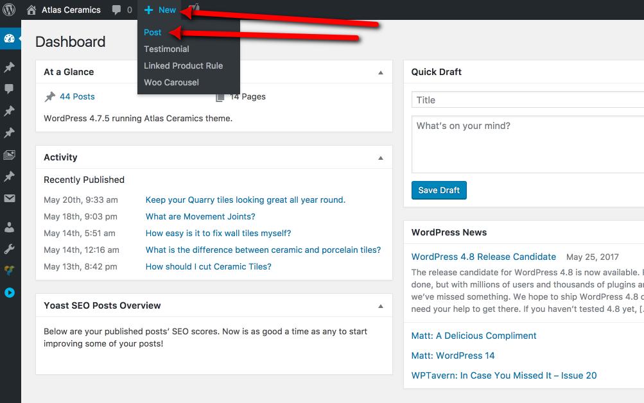Click the Recently Published subheading
The image size is (644, 403).
(83, 180)
